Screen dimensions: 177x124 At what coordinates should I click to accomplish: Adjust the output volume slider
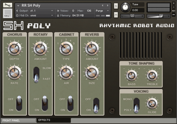tap(159, 16)
